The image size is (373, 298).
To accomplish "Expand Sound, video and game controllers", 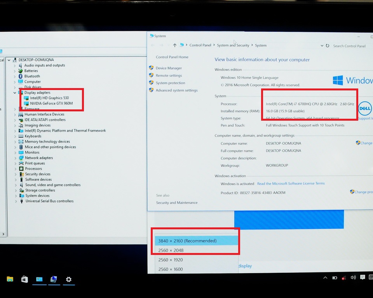I will tap(16, 185).
